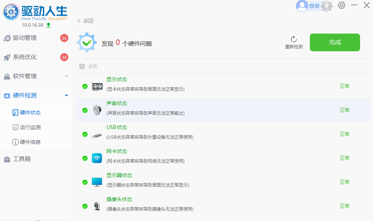Screen dimensions: 373x221
Task: Click the 登录 user avatar
Action: coord(303,6)
